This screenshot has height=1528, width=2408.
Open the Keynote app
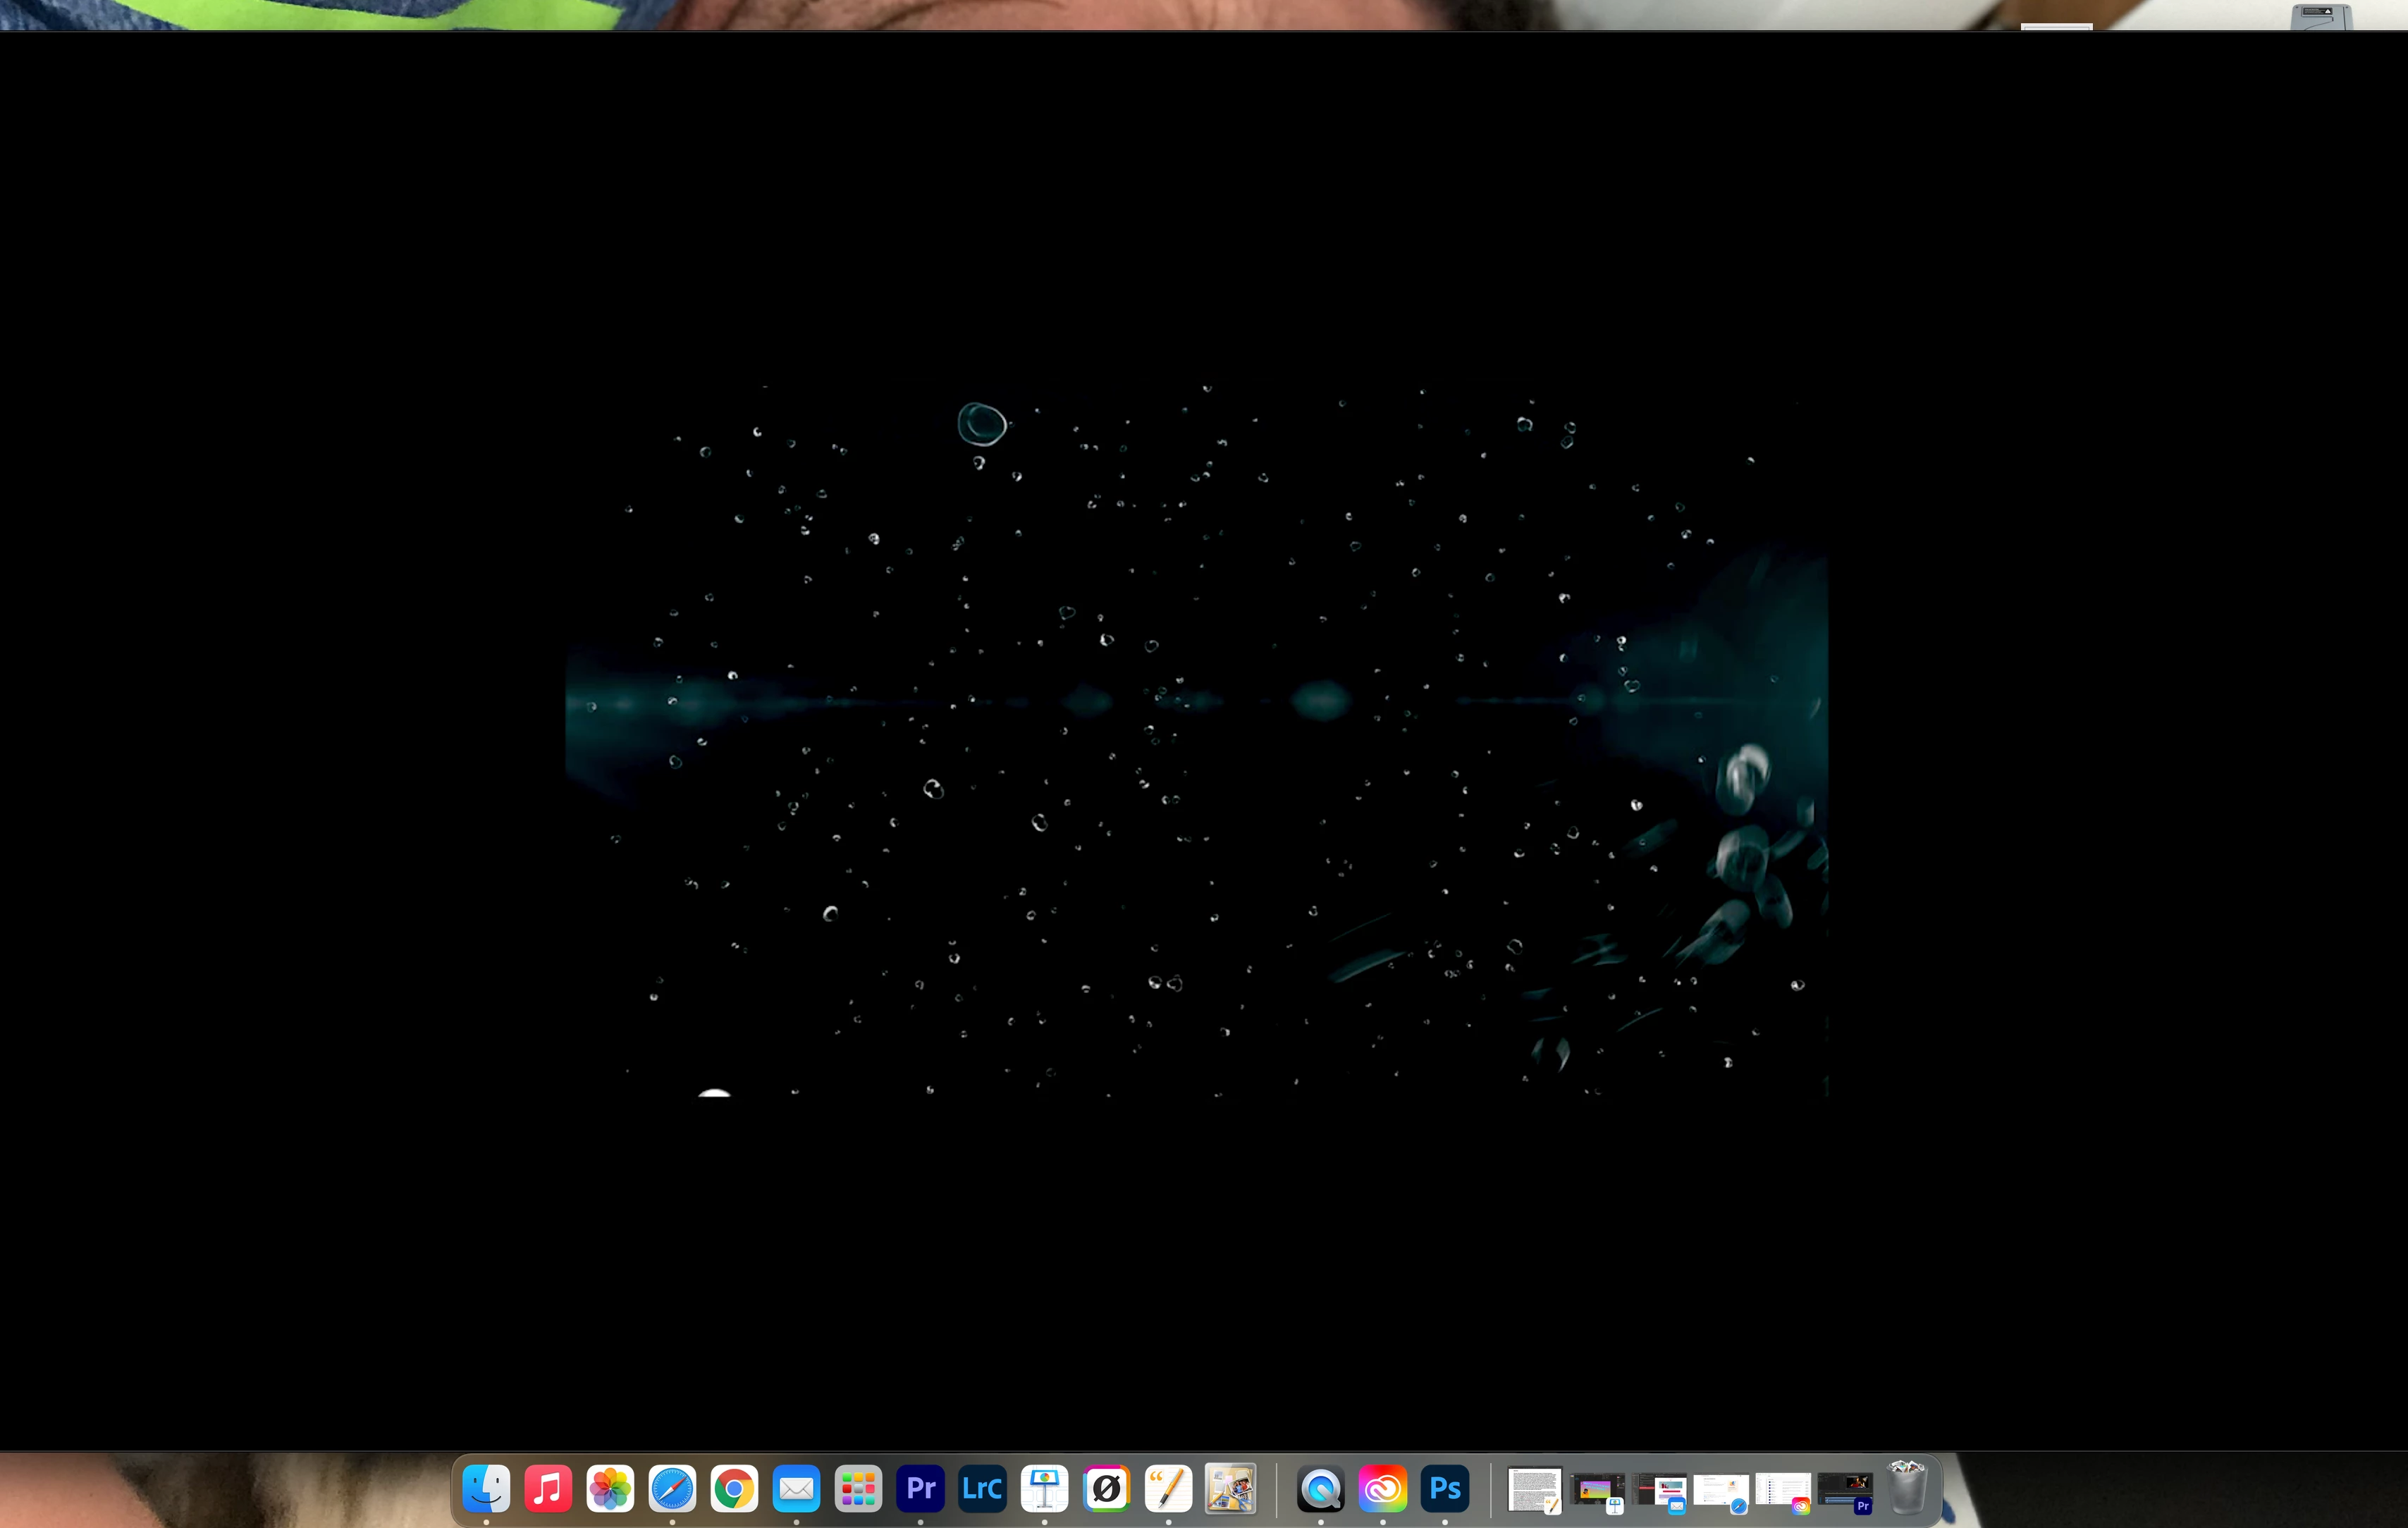coord(1044,1489)
